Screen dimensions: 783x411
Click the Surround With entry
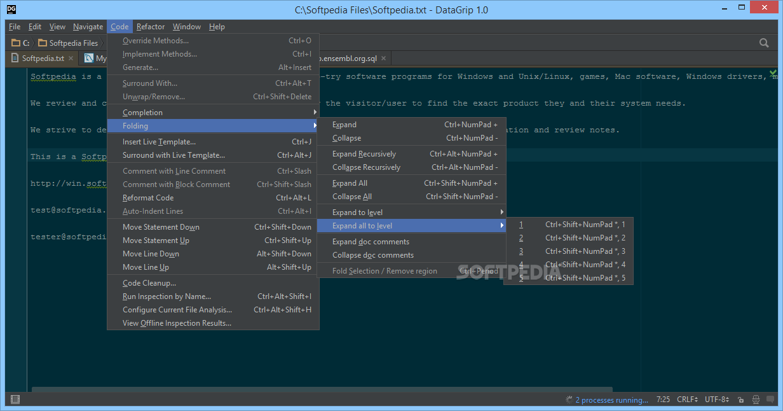[x=213, y=83]
